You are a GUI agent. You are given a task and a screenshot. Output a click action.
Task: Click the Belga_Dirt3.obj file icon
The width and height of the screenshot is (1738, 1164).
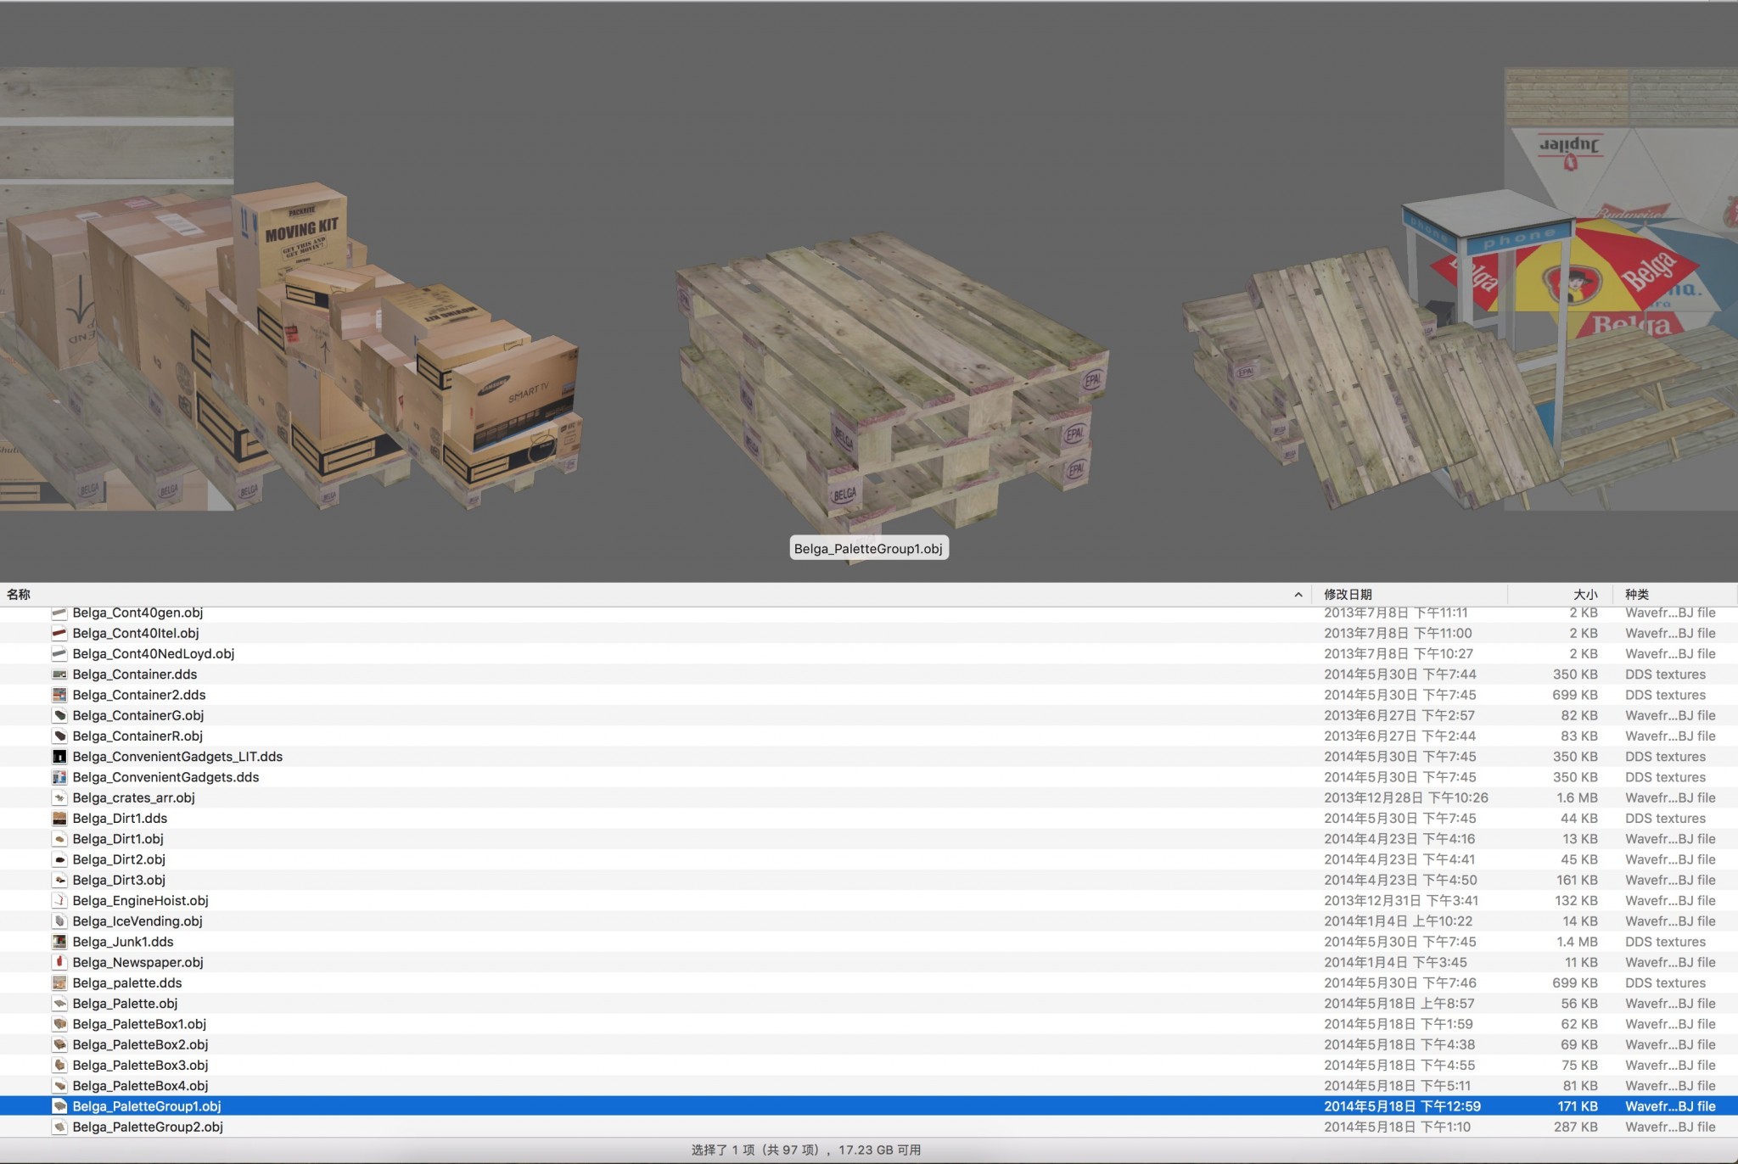click(x=59, y=880)
